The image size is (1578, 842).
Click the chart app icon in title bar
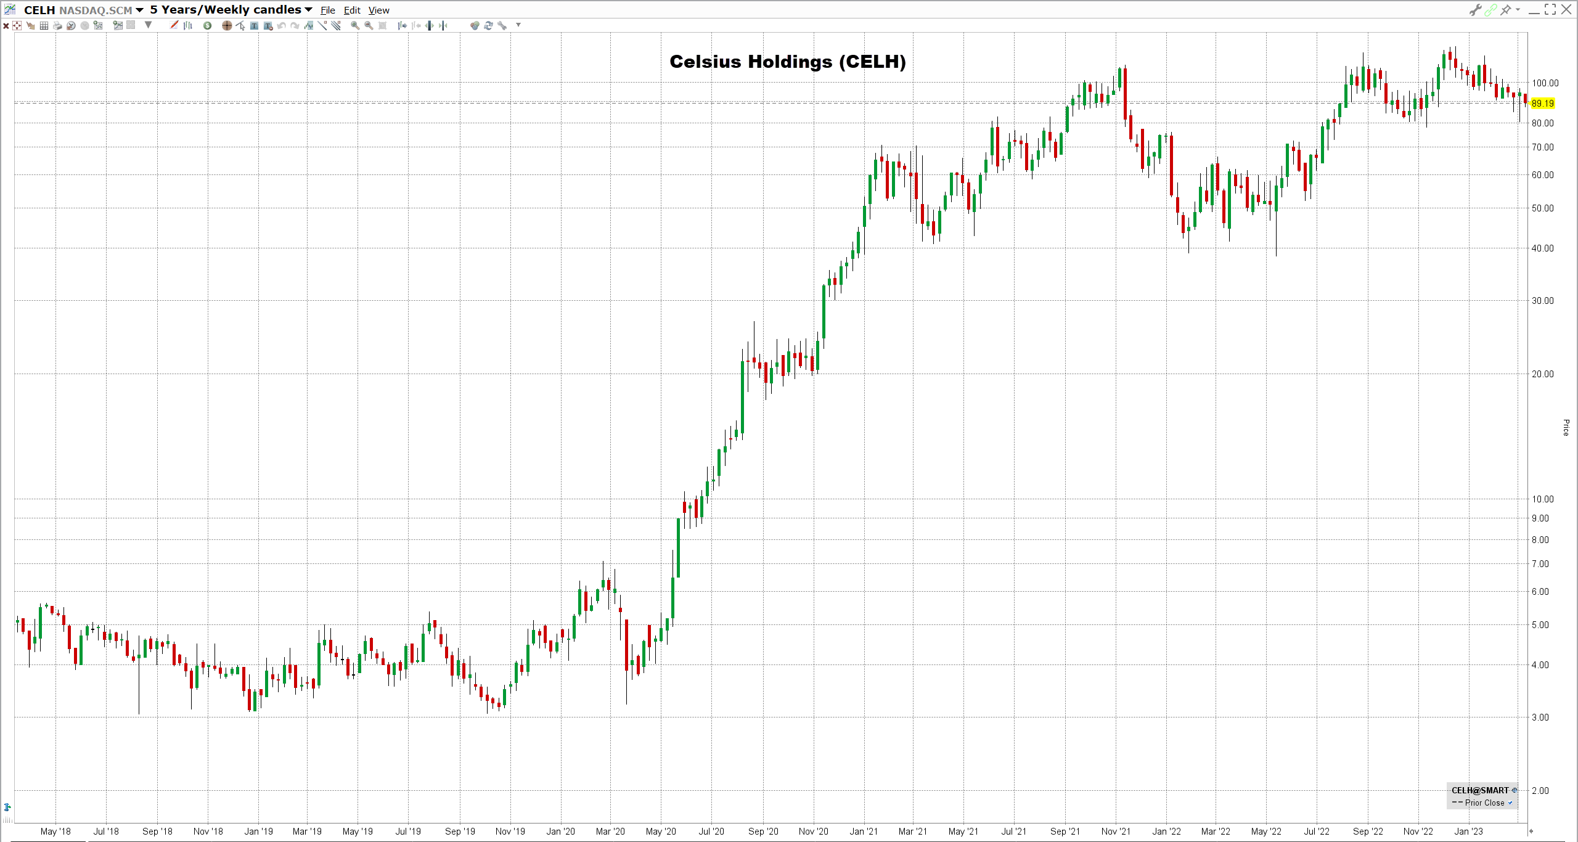pos(10,9)
